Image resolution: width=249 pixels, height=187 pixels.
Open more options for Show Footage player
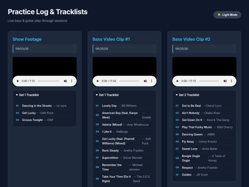coord(71,81)
